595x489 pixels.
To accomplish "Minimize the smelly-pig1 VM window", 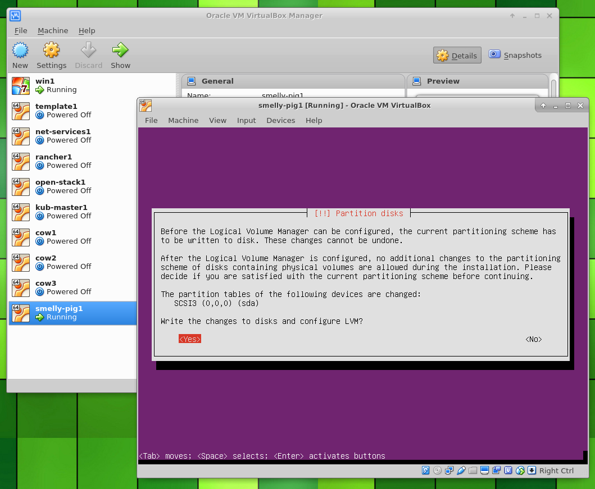I will pyautogui.click(x=556, y=106).
